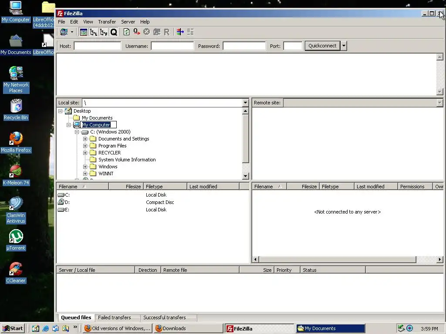The height and width of the screenshot is (334, 446).
Task: Click the Start button on taskbar
Action: 13,328
